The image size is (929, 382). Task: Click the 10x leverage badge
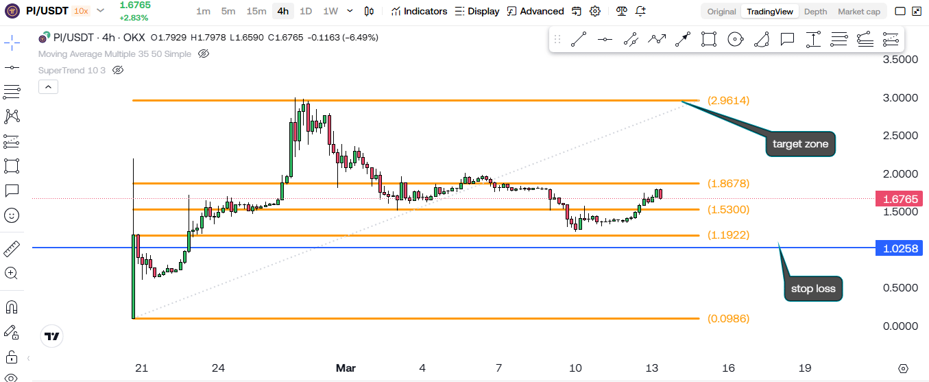point(80,11)
